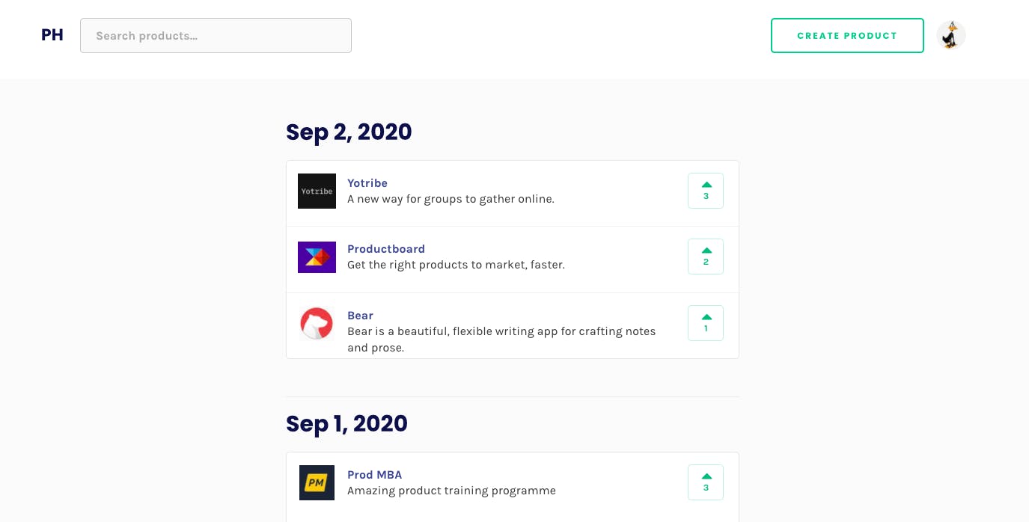Click the Prod MBA yellow PM logo

(317, 482)
